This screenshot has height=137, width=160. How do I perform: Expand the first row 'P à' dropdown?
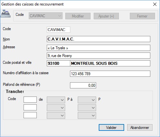pos(87,100)
